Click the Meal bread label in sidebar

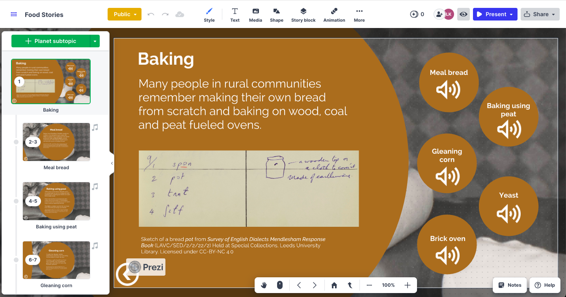[x=56, y=168]
